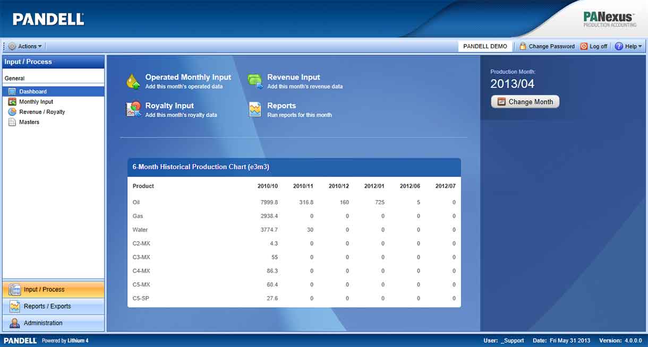Click the Oil value 725
Screen dimensions: 648x347
(379, 202)
